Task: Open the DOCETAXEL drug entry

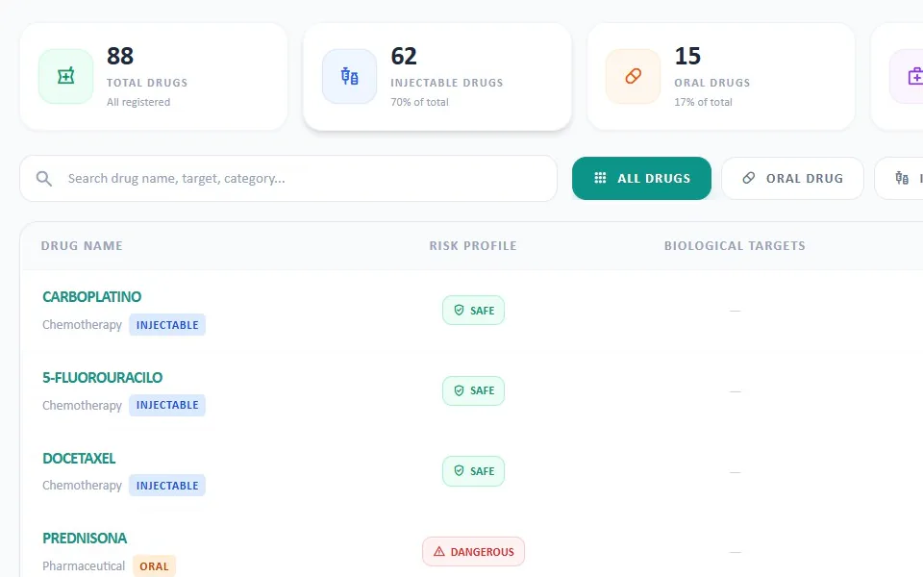Action: [x=79, y=458]
